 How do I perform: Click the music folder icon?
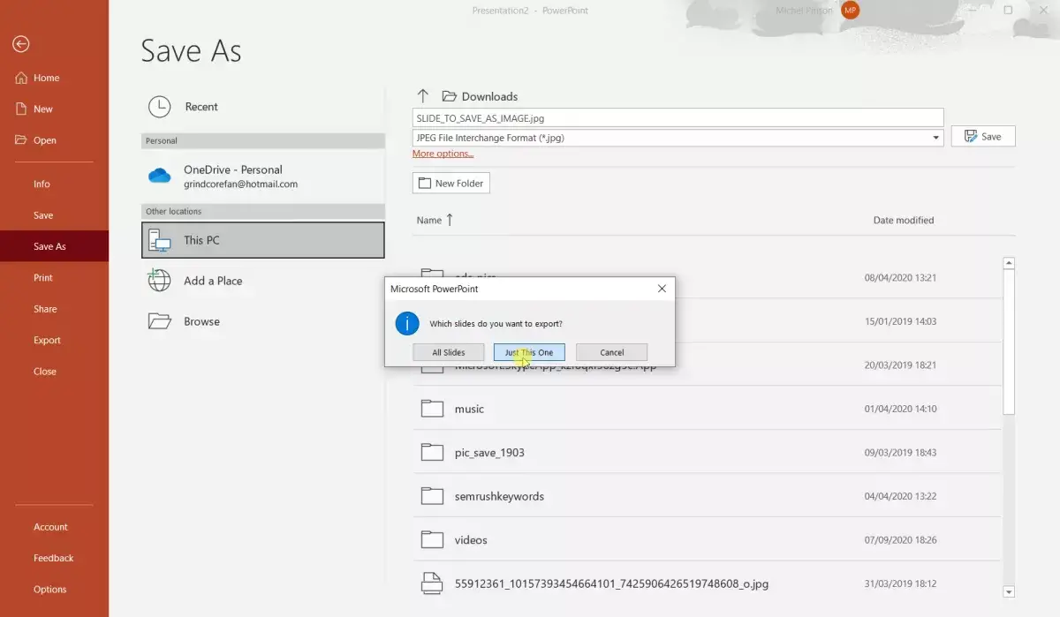432,408
